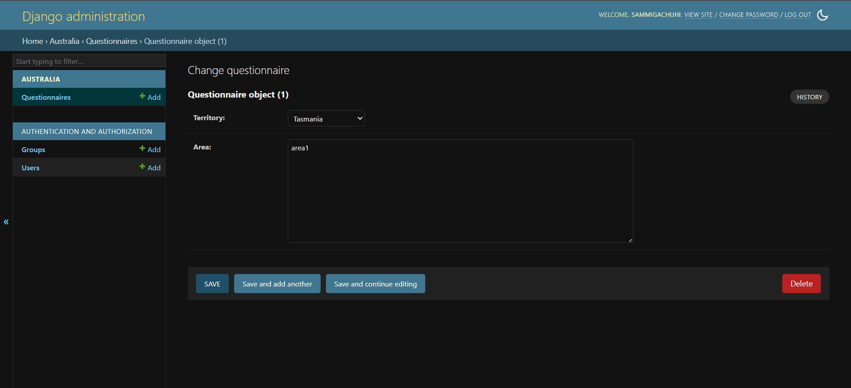Click the red Delete button

801,284
